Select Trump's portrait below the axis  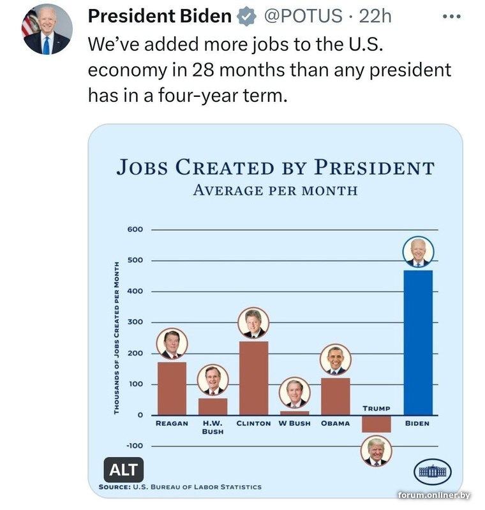(377, 451)
